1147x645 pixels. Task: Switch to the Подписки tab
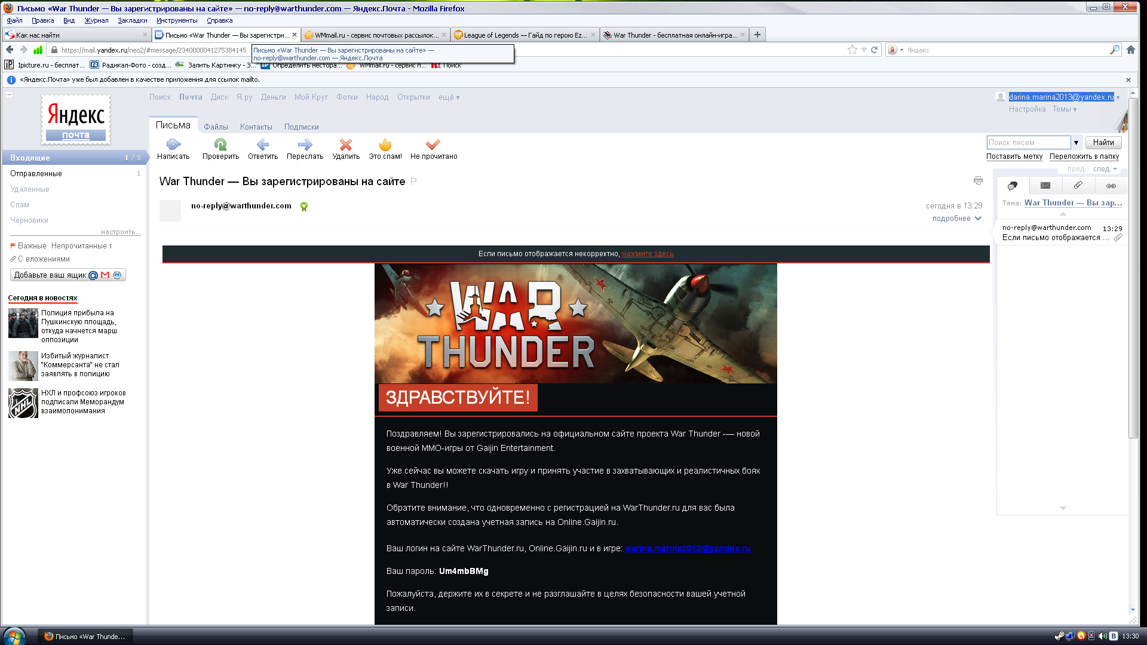point(302,127)
